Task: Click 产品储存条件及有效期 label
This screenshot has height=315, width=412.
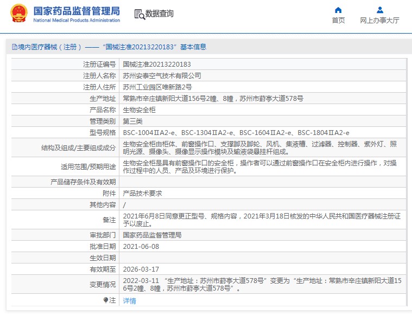Action: (83, 182)
